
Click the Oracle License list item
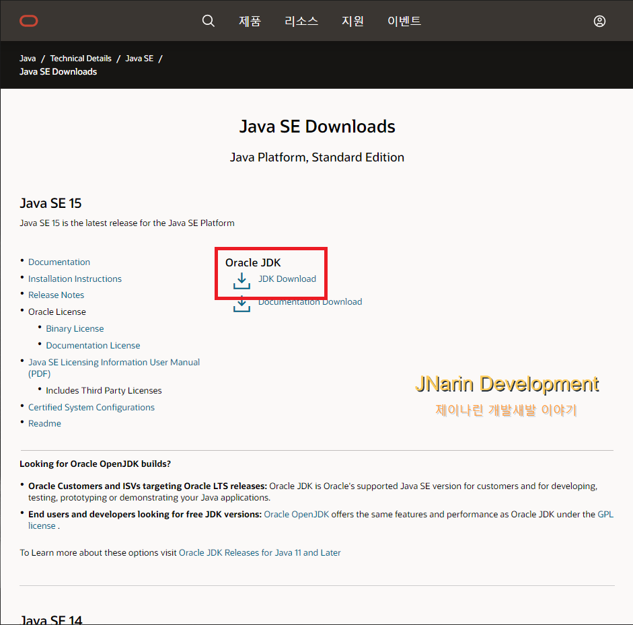57,311
